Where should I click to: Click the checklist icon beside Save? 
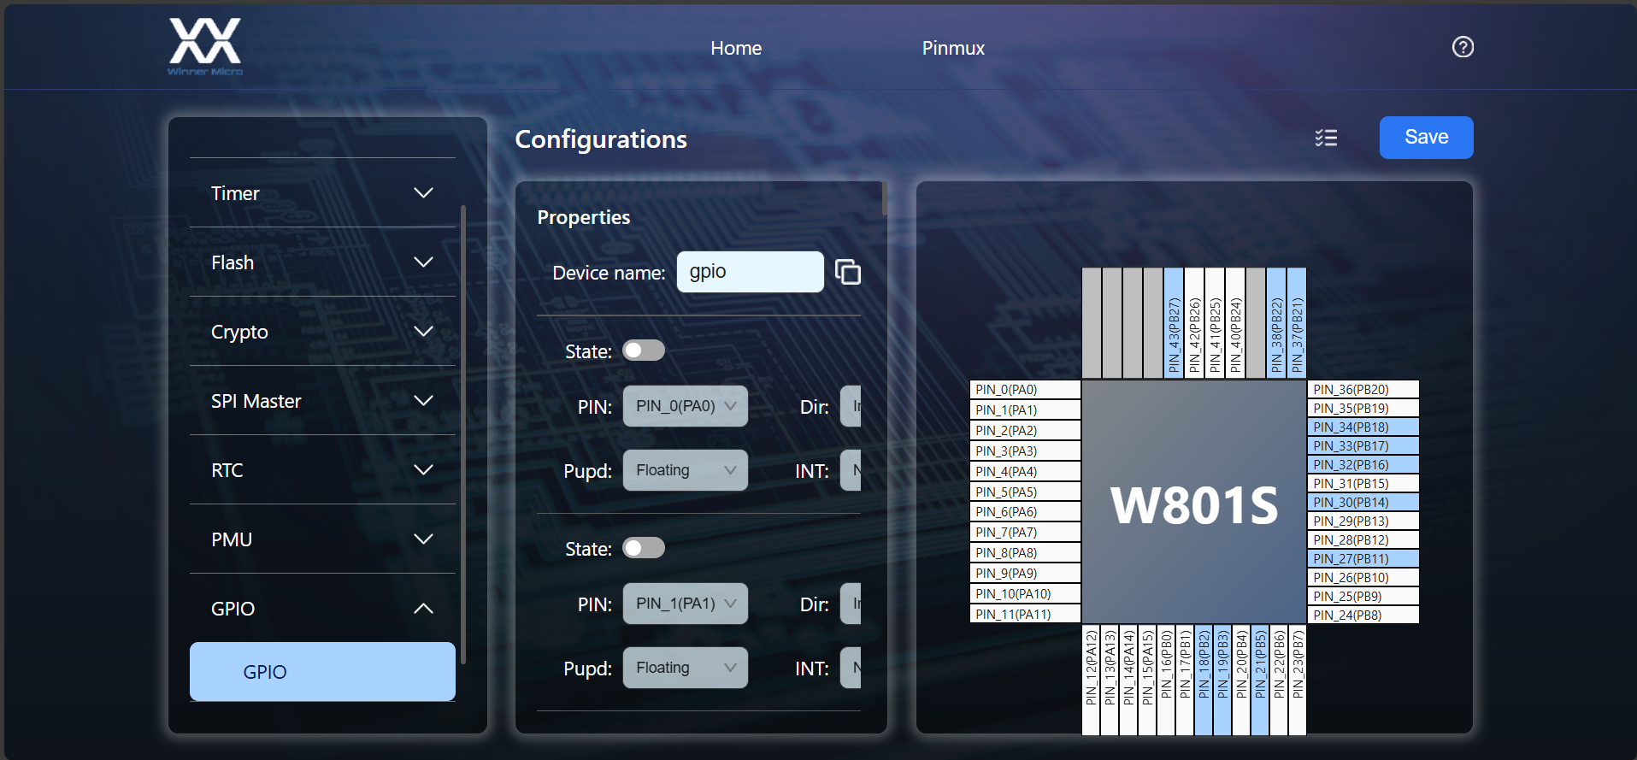pyautogui.click(x=1326, y=138)
